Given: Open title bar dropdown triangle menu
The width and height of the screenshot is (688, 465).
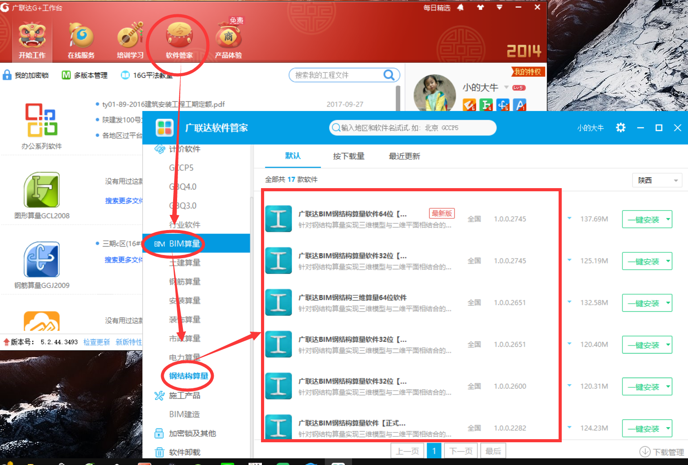Looking at the screenshot, I should pyautogui.click(x=499, y=8).
